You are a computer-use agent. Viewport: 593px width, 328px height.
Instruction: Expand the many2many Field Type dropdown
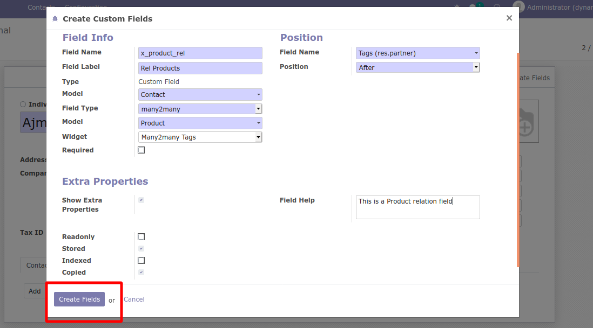point(200,109)
